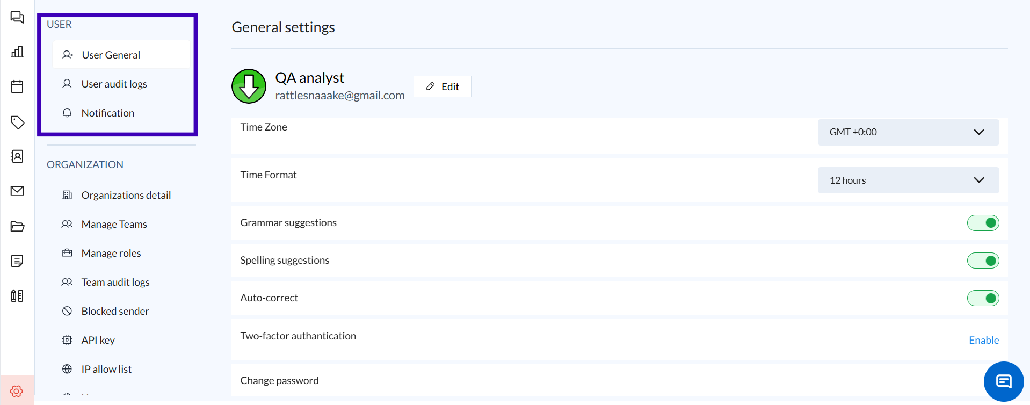The image size is (1030, 405).
Task: Open the live chat support bubble
Action: (x=1003, y=381)
